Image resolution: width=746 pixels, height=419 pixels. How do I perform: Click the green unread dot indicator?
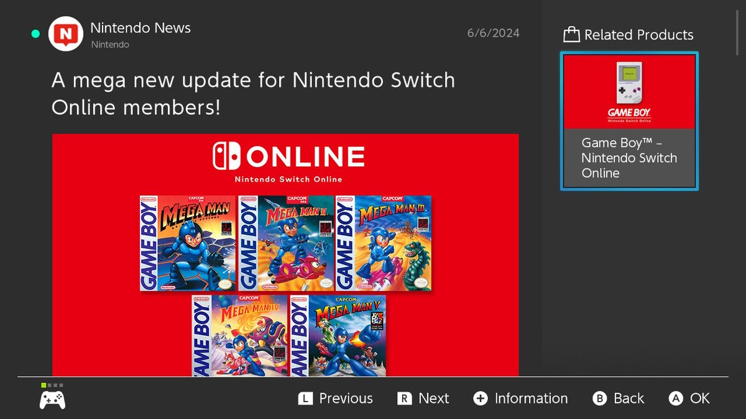[35, 34]
